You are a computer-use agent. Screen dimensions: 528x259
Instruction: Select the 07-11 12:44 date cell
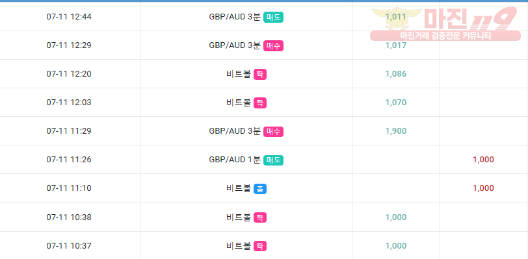tap(69, 17)
